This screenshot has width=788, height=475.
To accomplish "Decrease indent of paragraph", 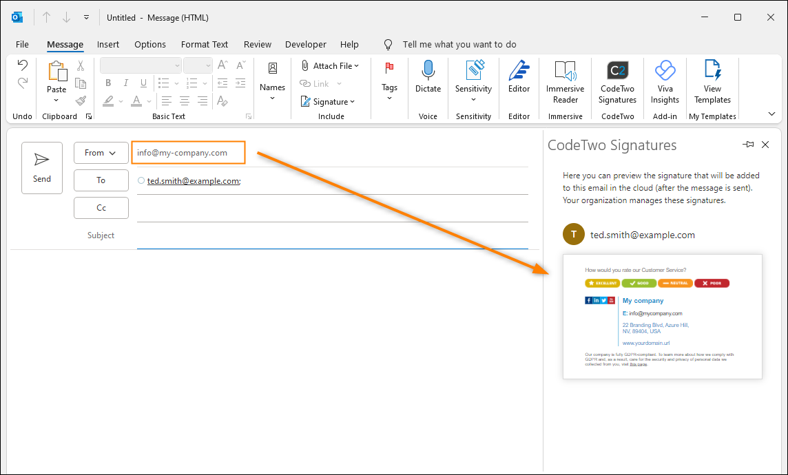I will (x=222, y=83).
